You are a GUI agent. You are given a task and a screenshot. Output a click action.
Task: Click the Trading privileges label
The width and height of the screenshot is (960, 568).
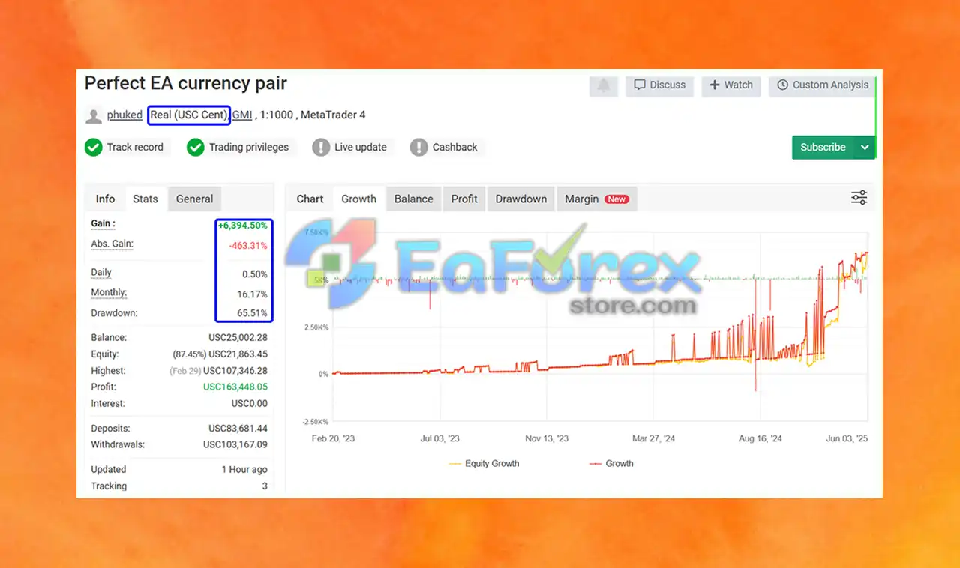pos(249,148)
